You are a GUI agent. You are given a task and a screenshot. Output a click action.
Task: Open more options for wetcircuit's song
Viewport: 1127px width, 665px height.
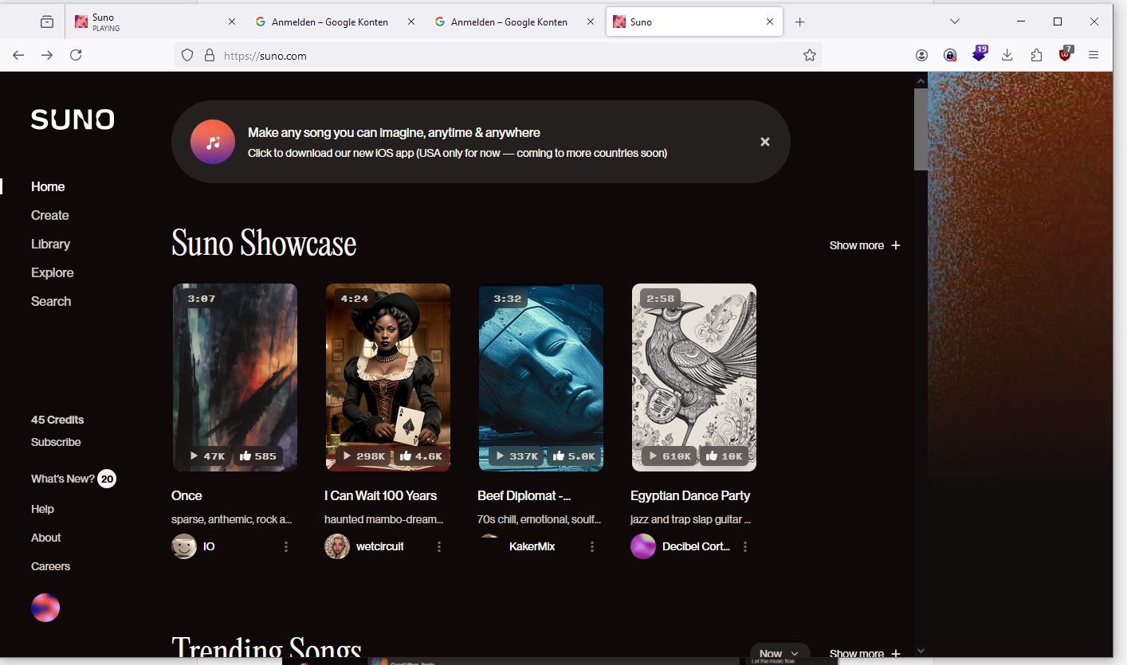(x=439, y=547)
